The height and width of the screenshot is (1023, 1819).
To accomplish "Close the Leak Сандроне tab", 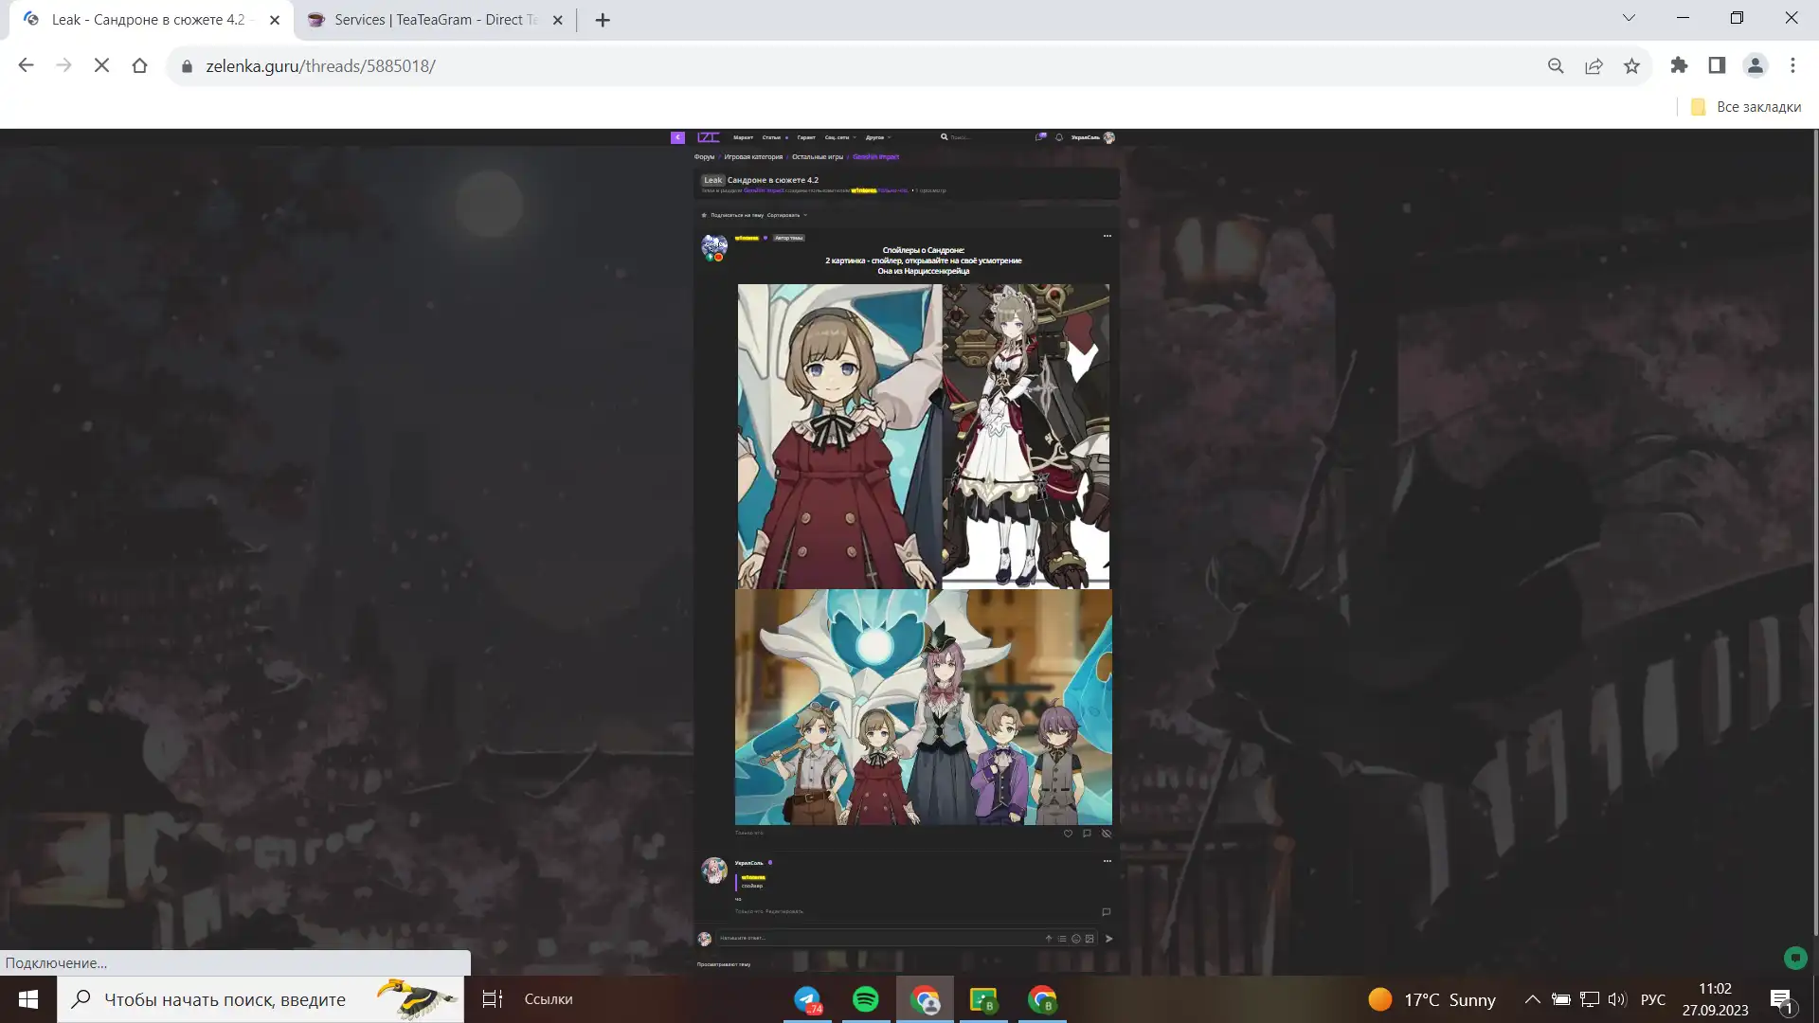I will coord(275,20).
